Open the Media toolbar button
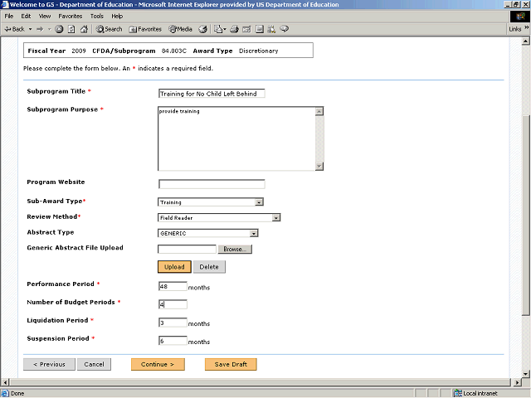Screen dimensions: 531x398 [x=181, y=29]
